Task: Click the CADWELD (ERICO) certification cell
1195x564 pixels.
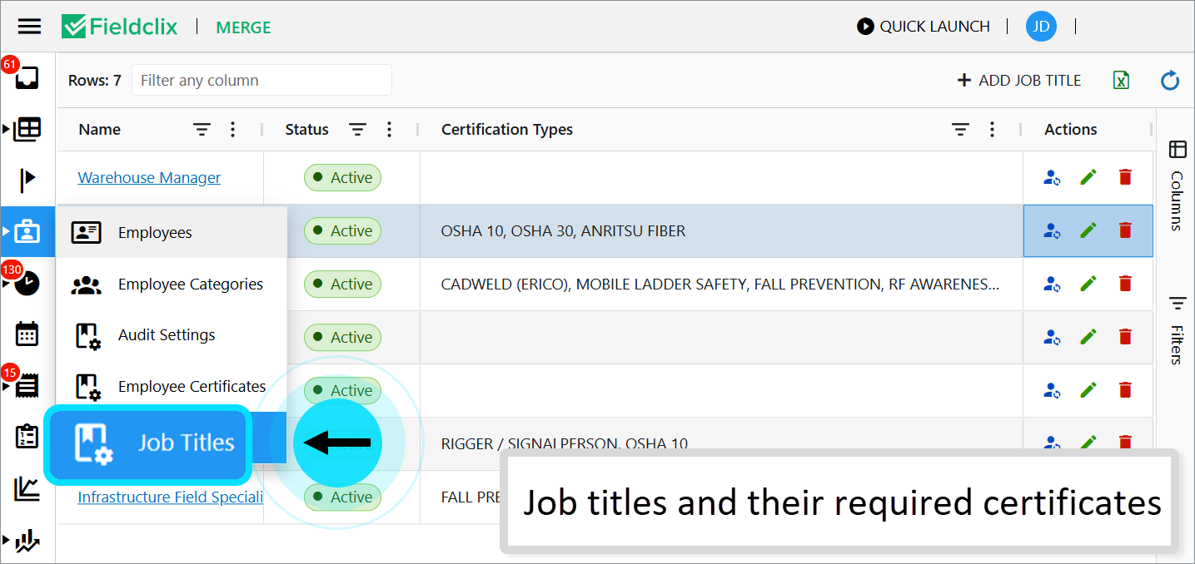Action: (x=720, y=284)
